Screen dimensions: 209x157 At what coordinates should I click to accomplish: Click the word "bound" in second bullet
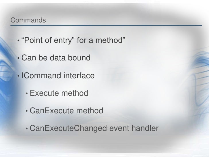tap(79, 58)
